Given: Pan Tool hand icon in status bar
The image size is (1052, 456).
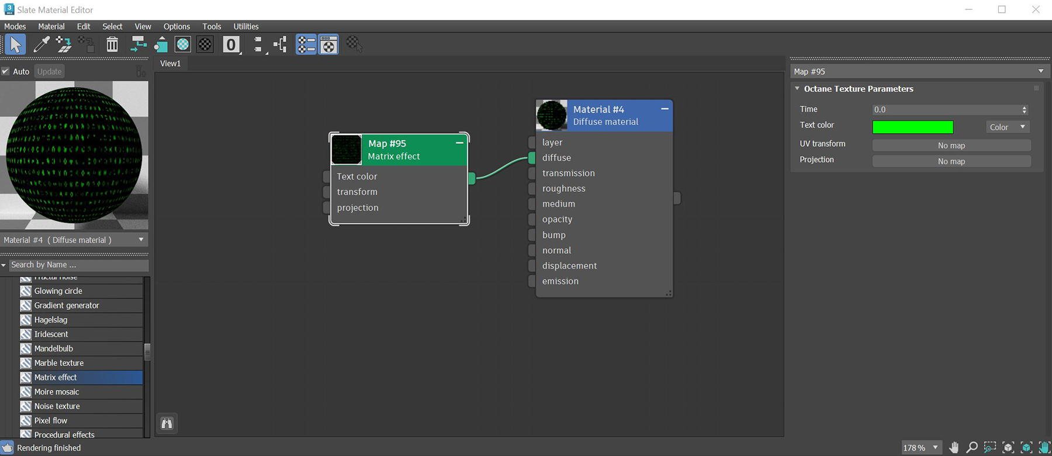Looking at the screenshot, I should (954, 448).
